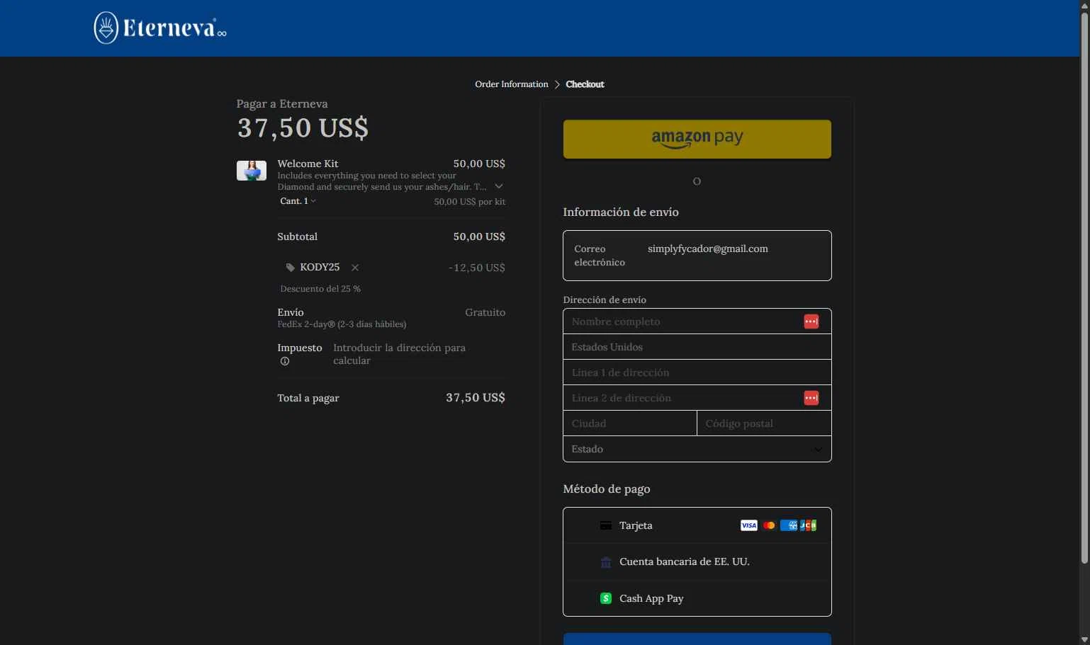Click the -12,50 US$ discount amount
The image size is (1090, 645).
coord(477,268)
